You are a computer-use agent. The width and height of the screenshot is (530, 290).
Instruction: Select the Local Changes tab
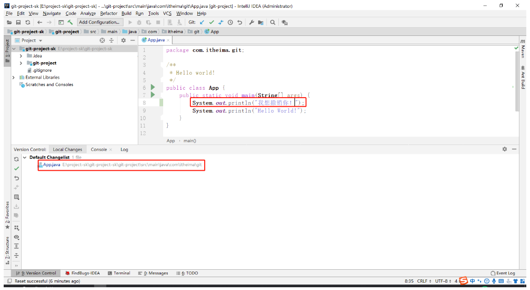[x=67, y=149]
